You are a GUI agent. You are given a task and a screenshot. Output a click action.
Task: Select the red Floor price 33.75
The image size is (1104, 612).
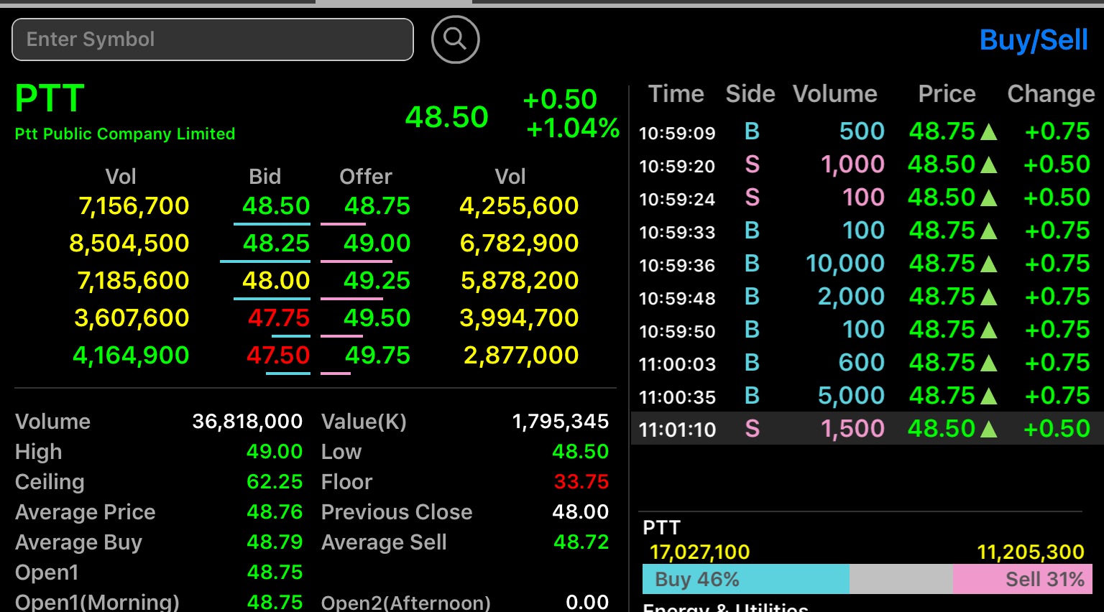coord(581,482)
